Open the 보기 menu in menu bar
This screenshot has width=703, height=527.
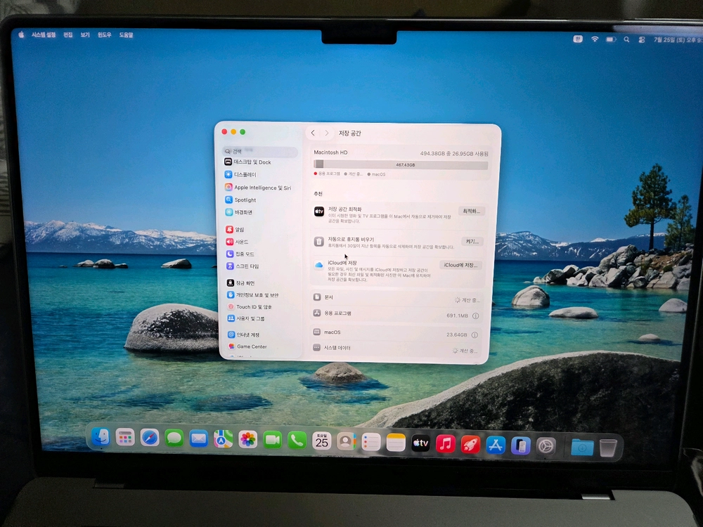coord(85,34)
